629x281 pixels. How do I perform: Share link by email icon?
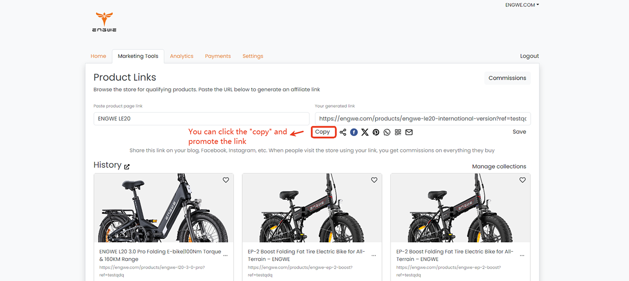(409, 132)
